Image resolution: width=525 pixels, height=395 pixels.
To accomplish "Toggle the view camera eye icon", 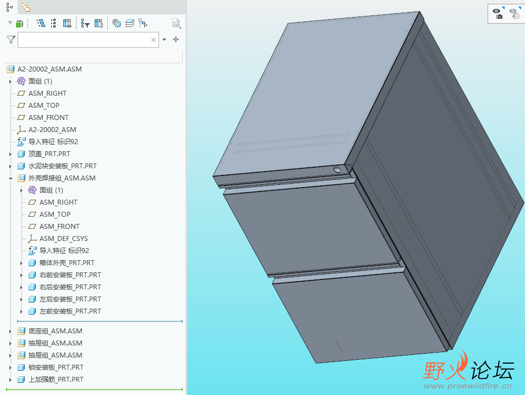I will (x=497, y=13).
